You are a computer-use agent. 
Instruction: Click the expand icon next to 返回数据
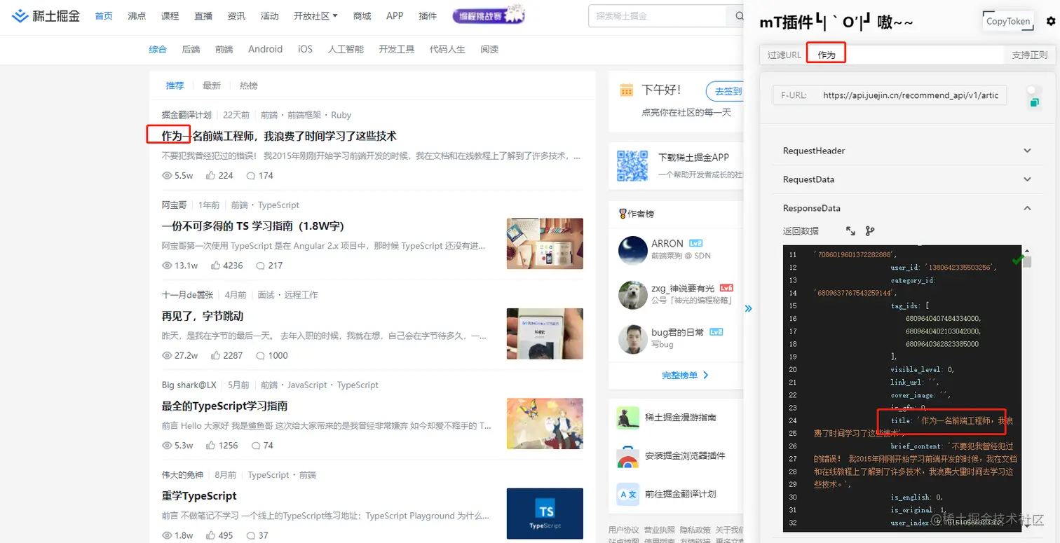tap(849, 231)
